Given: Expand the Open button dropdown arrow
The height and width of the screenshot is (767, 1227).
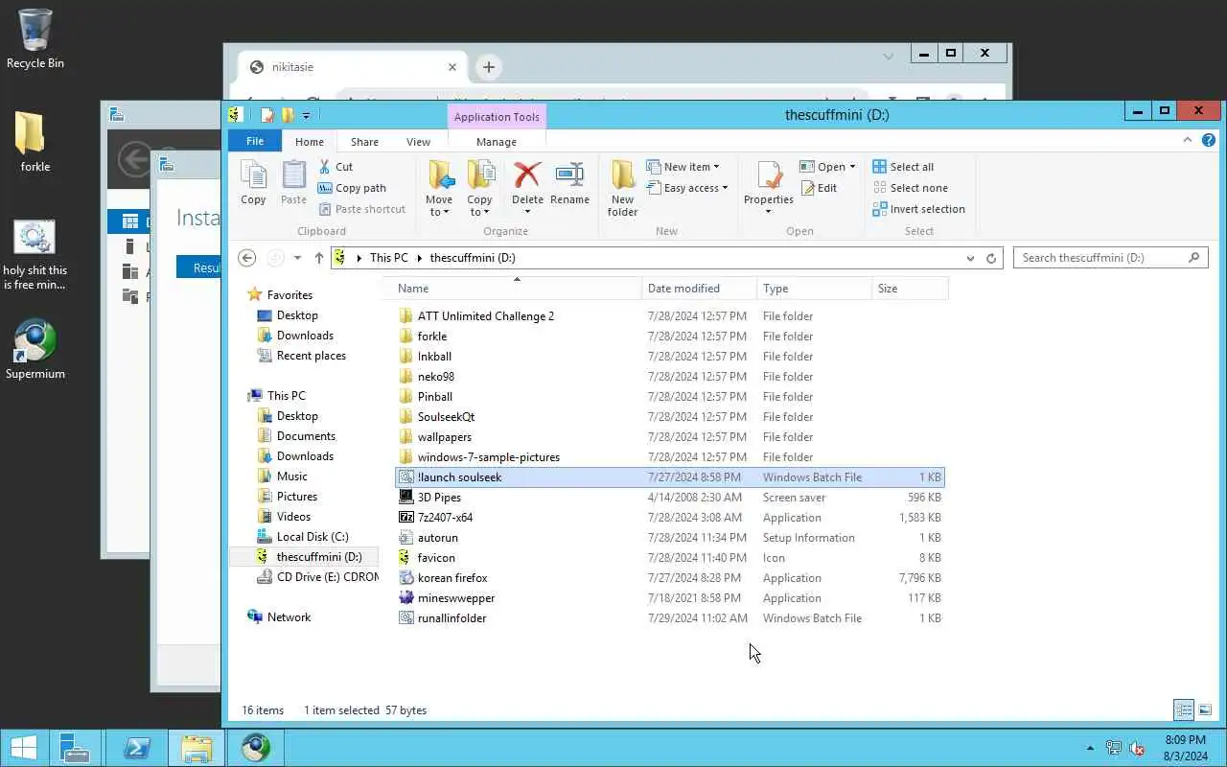Looking at the screenshot, I should (x=852, y=167).
